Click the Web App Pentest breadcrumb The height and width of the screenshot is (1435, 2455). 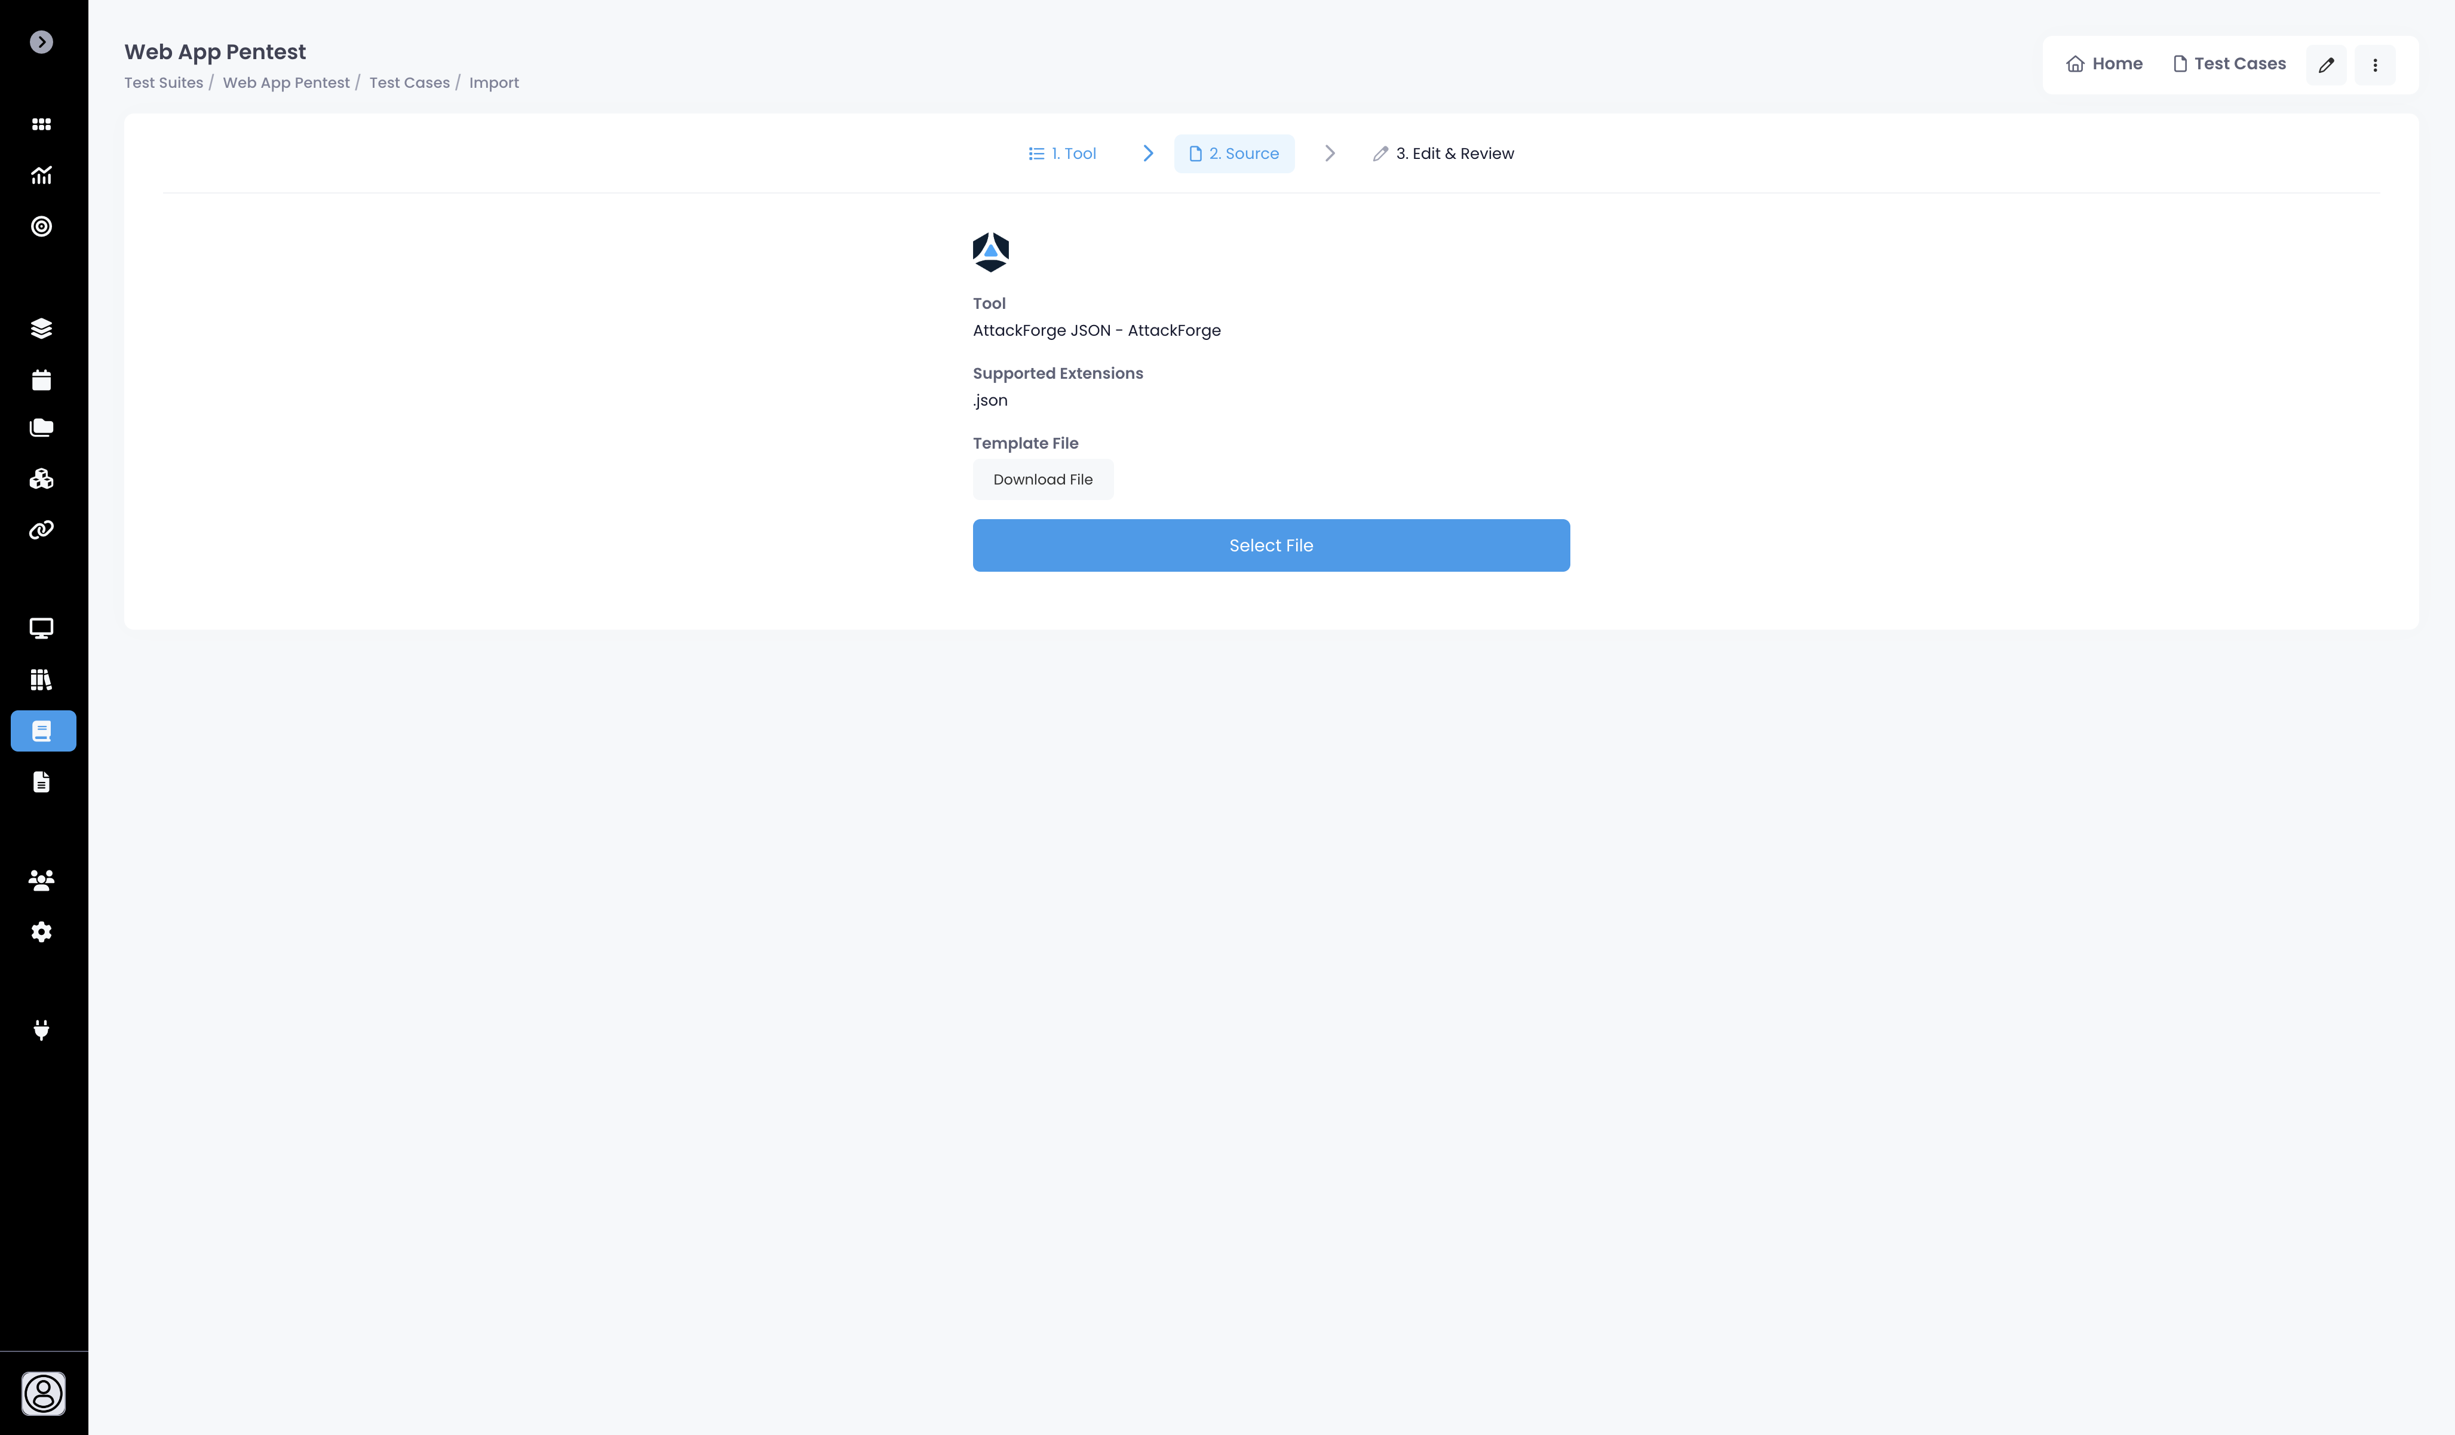[287, 83]
